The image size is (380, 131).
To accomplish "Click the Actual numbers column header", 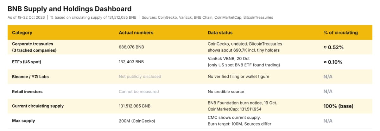I will tap(136, 33).
